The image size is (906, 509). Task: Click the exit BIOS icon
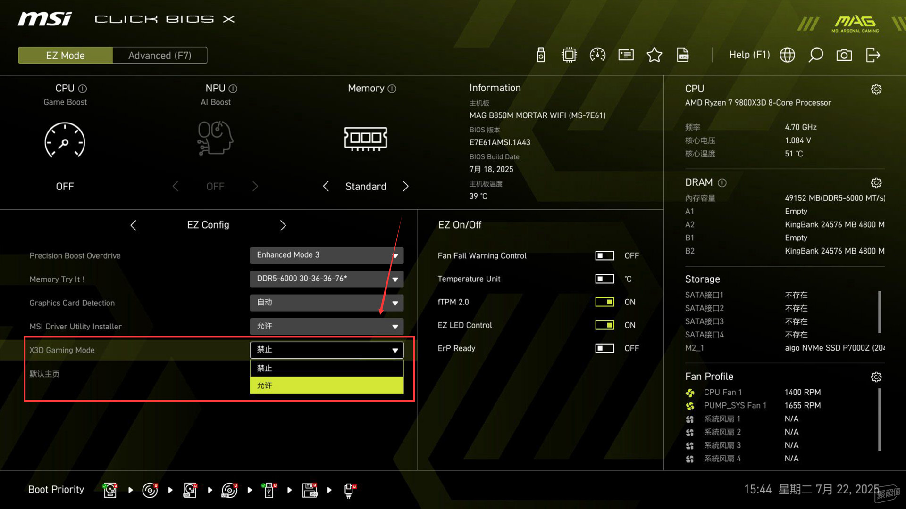tap(873, 55)
